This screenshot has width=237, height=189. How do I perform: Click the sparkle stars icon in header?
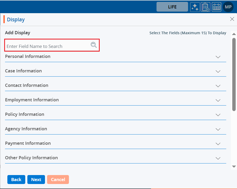tap(195, 7)
